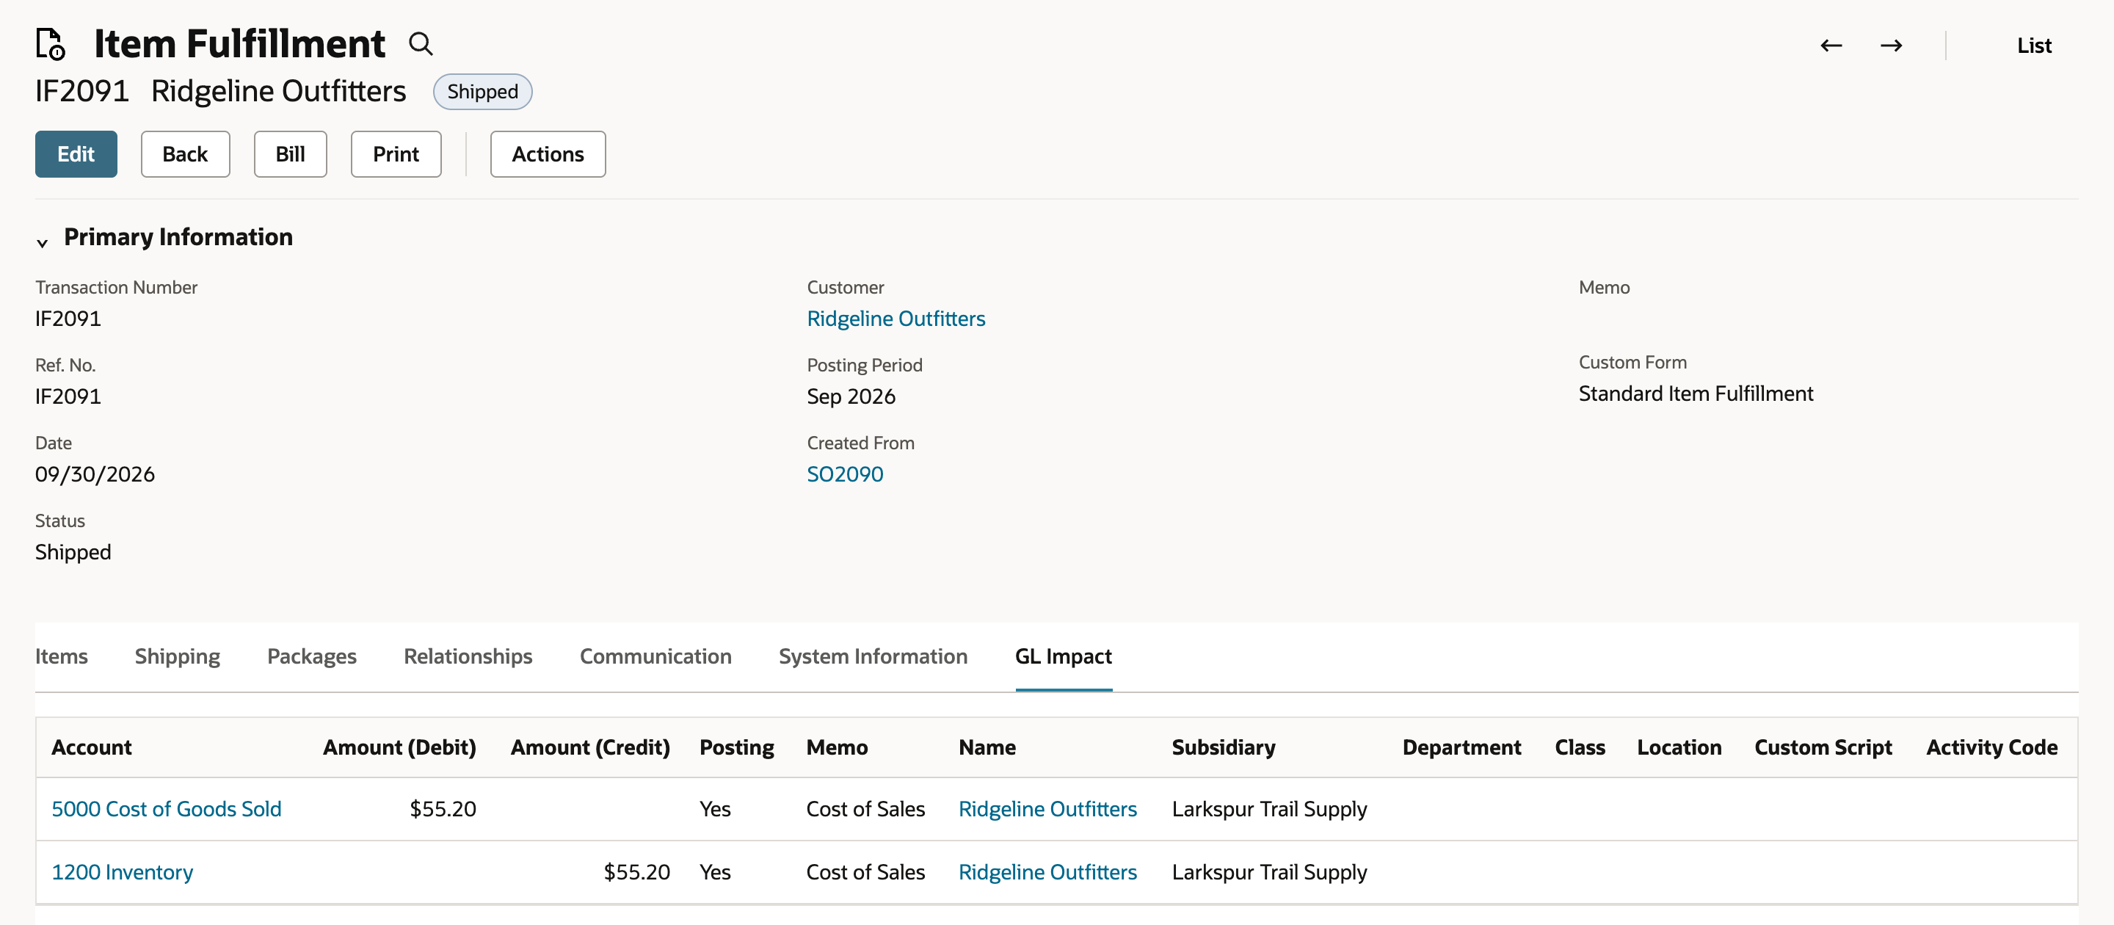Click the Bill button
The height and width of the screenshot is (925, 2114).
(x=291, y=154)
